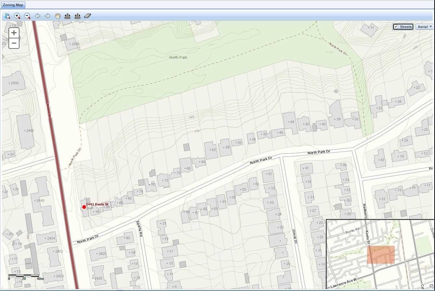Pick the measure tool beside the hand icon
The width and height of the screenshot is (435, 291).
tap(68, 16)
